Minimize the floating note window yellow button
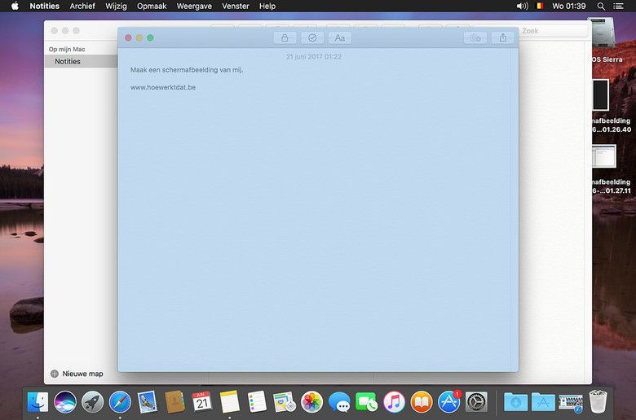Image resolution: width=636 pixels, height=420 pixels. tap(139, 37)
